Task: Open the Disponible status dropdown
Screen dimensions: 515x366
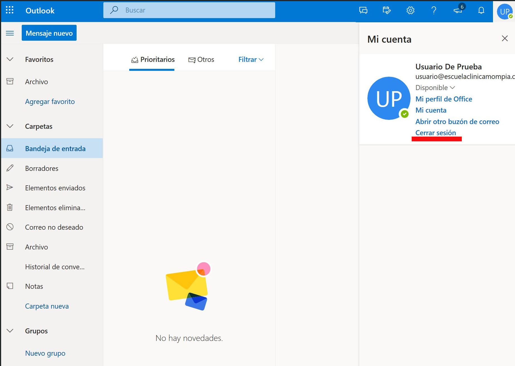Action: (x=435, y=88)
